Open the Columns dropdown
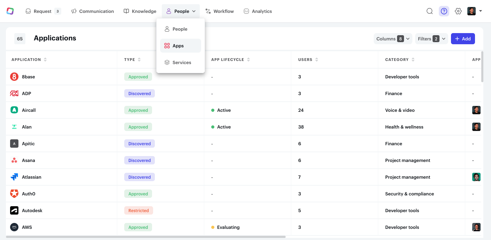This screenshot has height=240, width=491. [393, 38]
